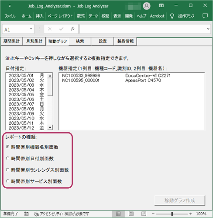Switch to Page Break Preview icon

click(144, 214)
